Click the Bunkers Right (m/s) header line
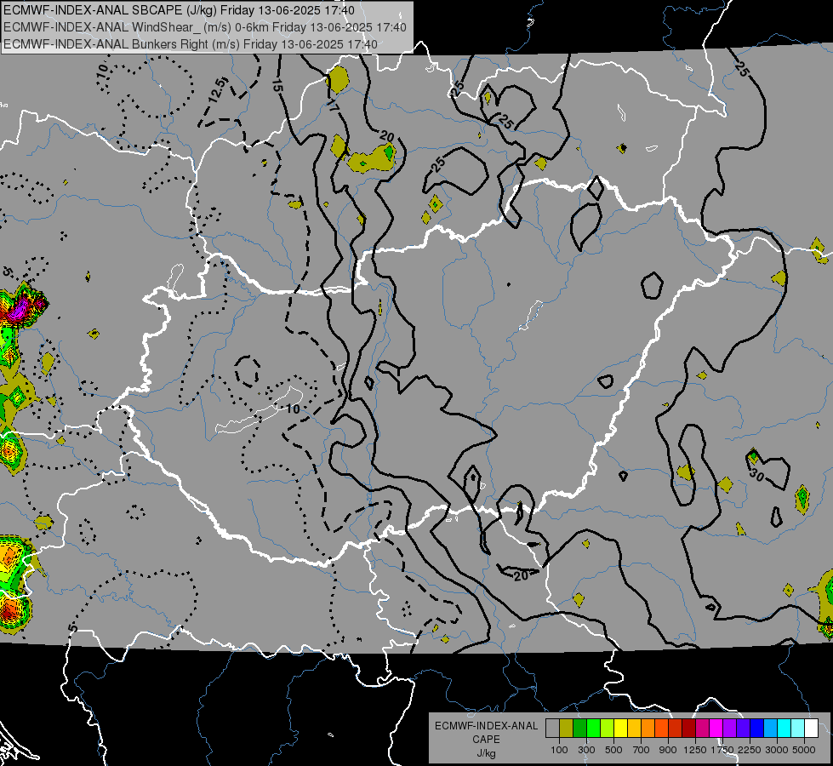This screenshot has height=766, width=833. [x=191, y=44]
